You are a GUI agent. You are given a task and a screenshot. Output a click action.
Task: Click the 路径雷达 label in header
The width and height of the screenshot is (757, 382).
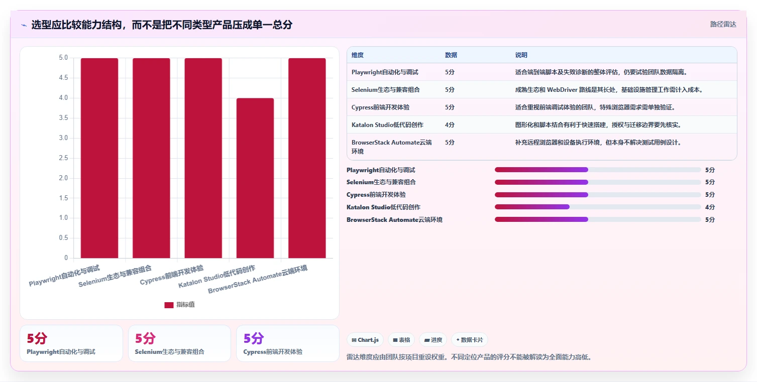click(723, 24)
